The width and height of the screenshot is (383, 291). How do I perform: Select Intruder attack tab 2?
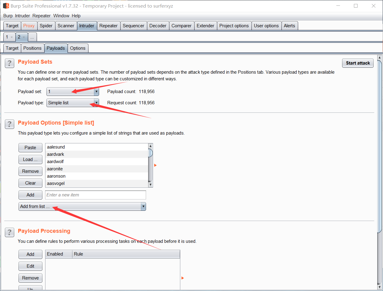(19, 37)
